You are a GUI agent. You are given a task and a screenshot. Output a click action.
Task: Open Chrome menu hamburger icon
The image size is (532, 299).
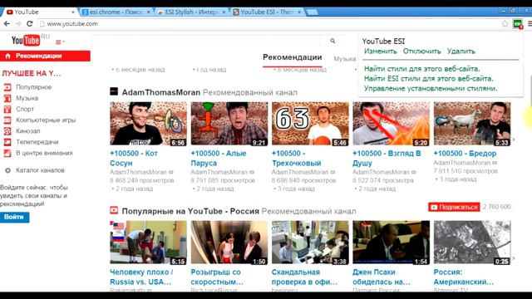click(530, 24)
